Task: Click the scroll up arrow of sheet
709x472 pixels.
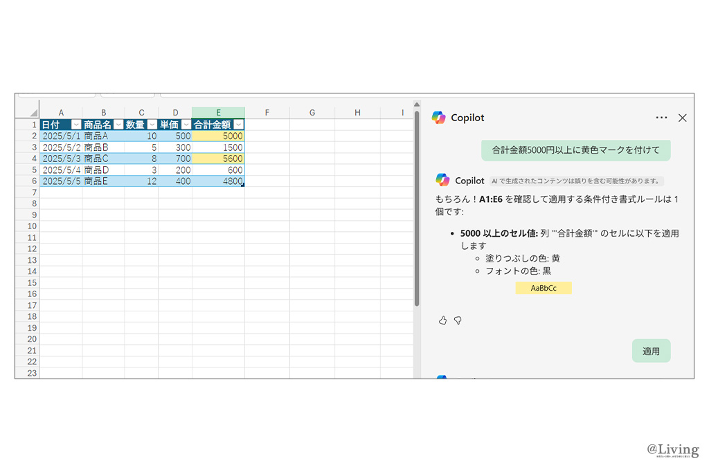Action: click(x=417, y=105)
